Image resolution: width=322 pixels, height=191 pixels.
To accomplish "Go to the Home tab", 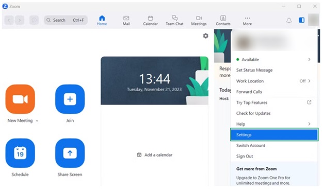I will [x=102, y=20].
